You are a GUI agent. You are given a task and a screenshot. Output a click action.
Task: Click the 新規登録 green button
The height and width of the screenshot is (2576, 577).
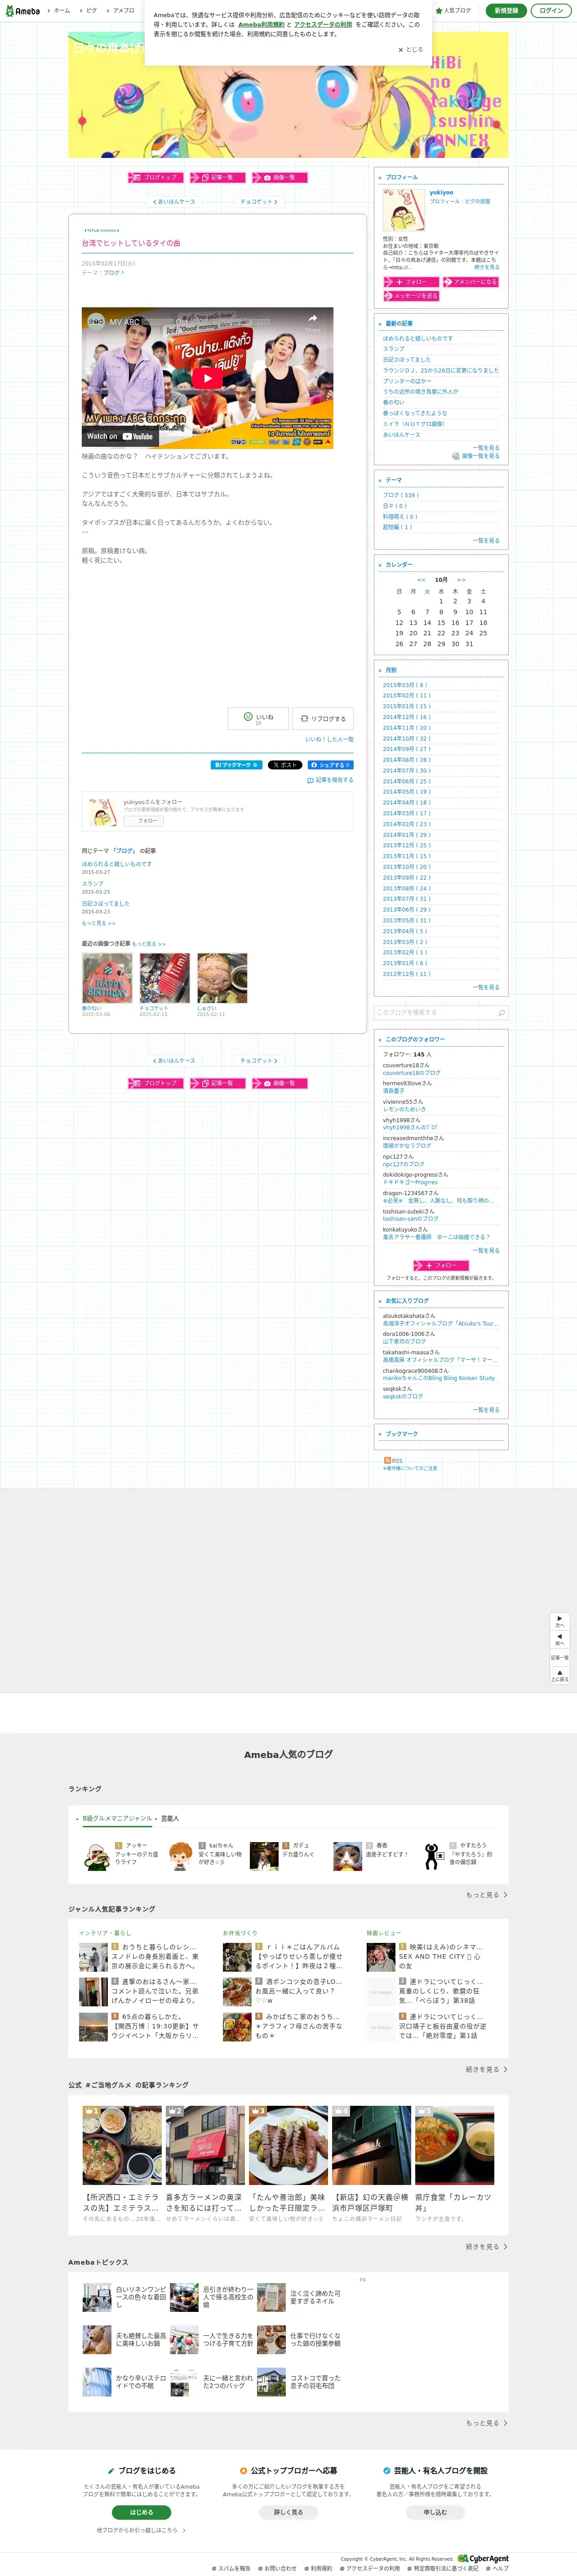click(506, 10)
